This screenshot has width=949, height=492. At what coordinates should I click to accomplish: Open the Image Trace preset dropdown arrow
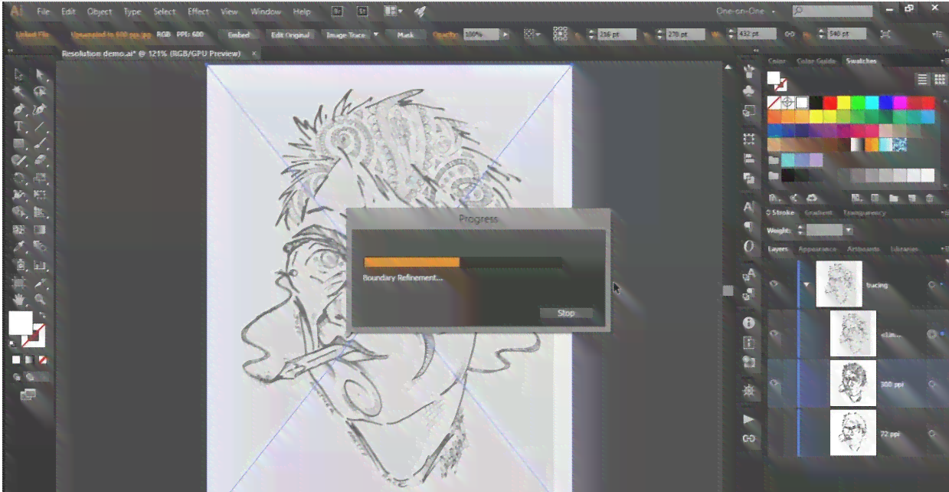(x=376, y=34)
